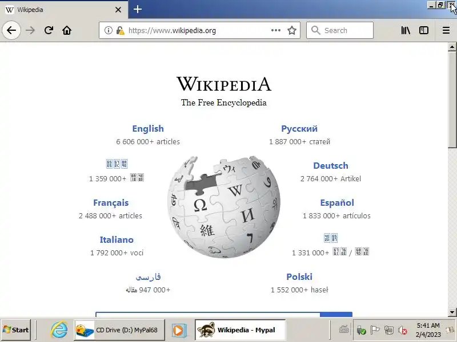Select the Wikipedia - Mypal taskbar button
Image resolution: width=457 pixels, height=342 pixels.
pos(240,330)
